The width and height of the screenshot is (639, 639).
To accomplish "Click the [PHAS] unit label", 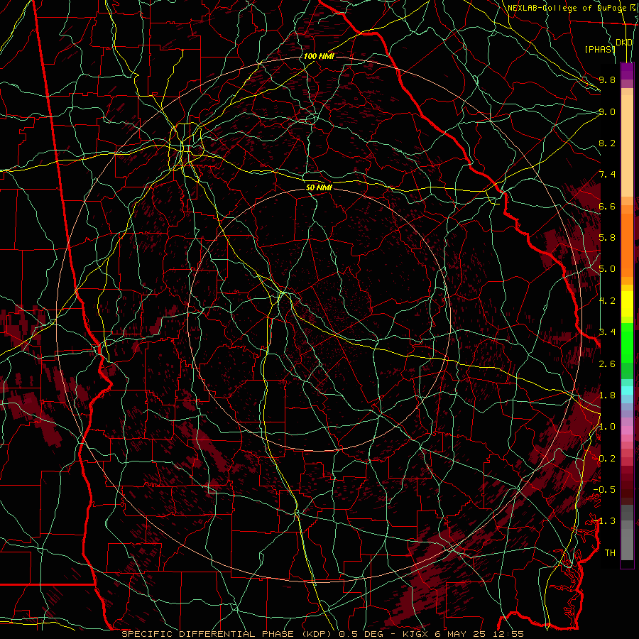I will pyautogui.click(x=600, y=49).
